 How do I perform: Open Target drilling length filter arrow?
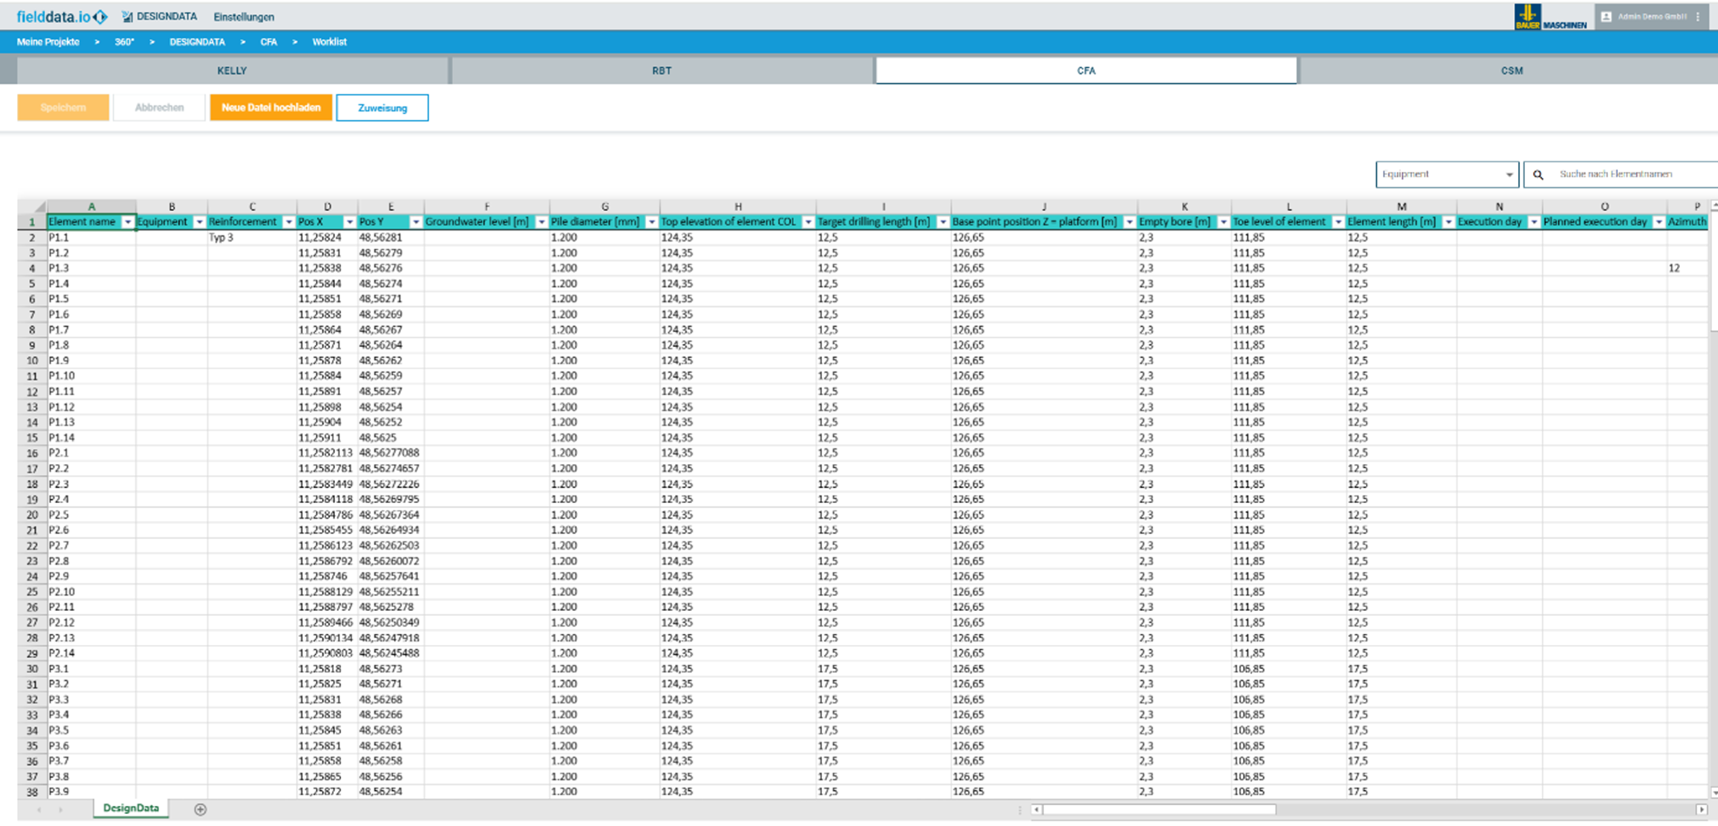[x=942, y=222]
